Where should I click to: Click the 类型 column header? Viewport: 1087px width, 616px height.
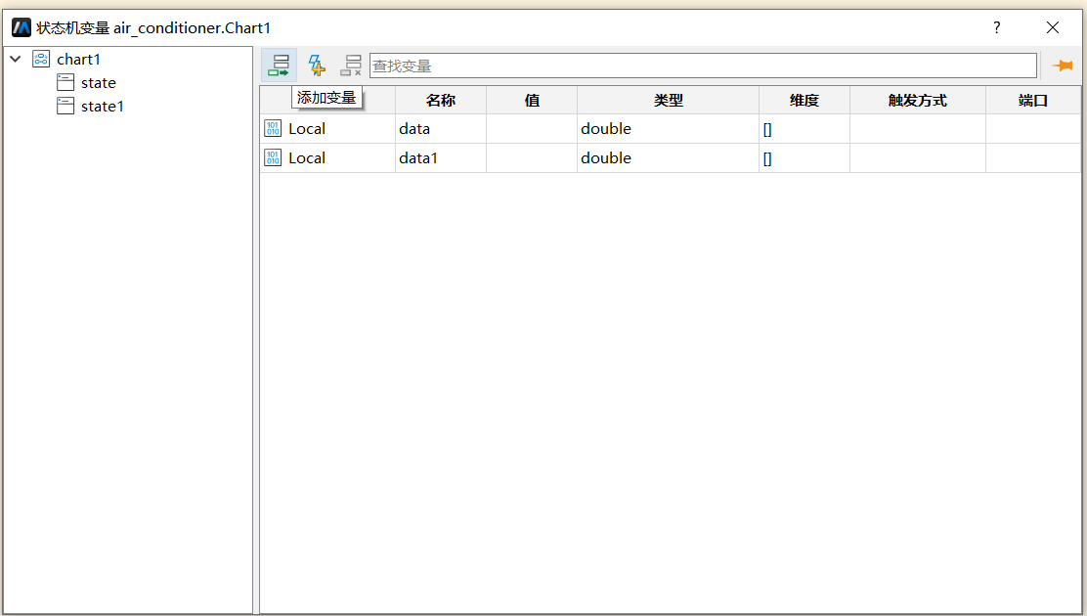pyautogui.click(x=669, y=100)
